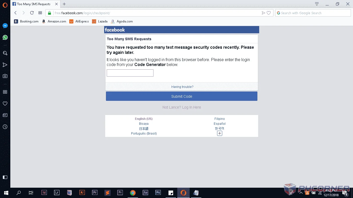Launch Sublime Text from the taskbar

[x=107, y=193]
